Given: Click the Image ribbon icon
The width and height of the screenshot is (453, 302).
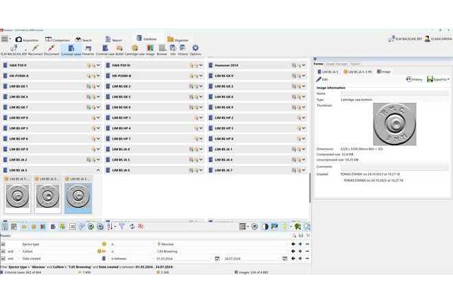Looking at the screenshot, I should coord(150,49).
